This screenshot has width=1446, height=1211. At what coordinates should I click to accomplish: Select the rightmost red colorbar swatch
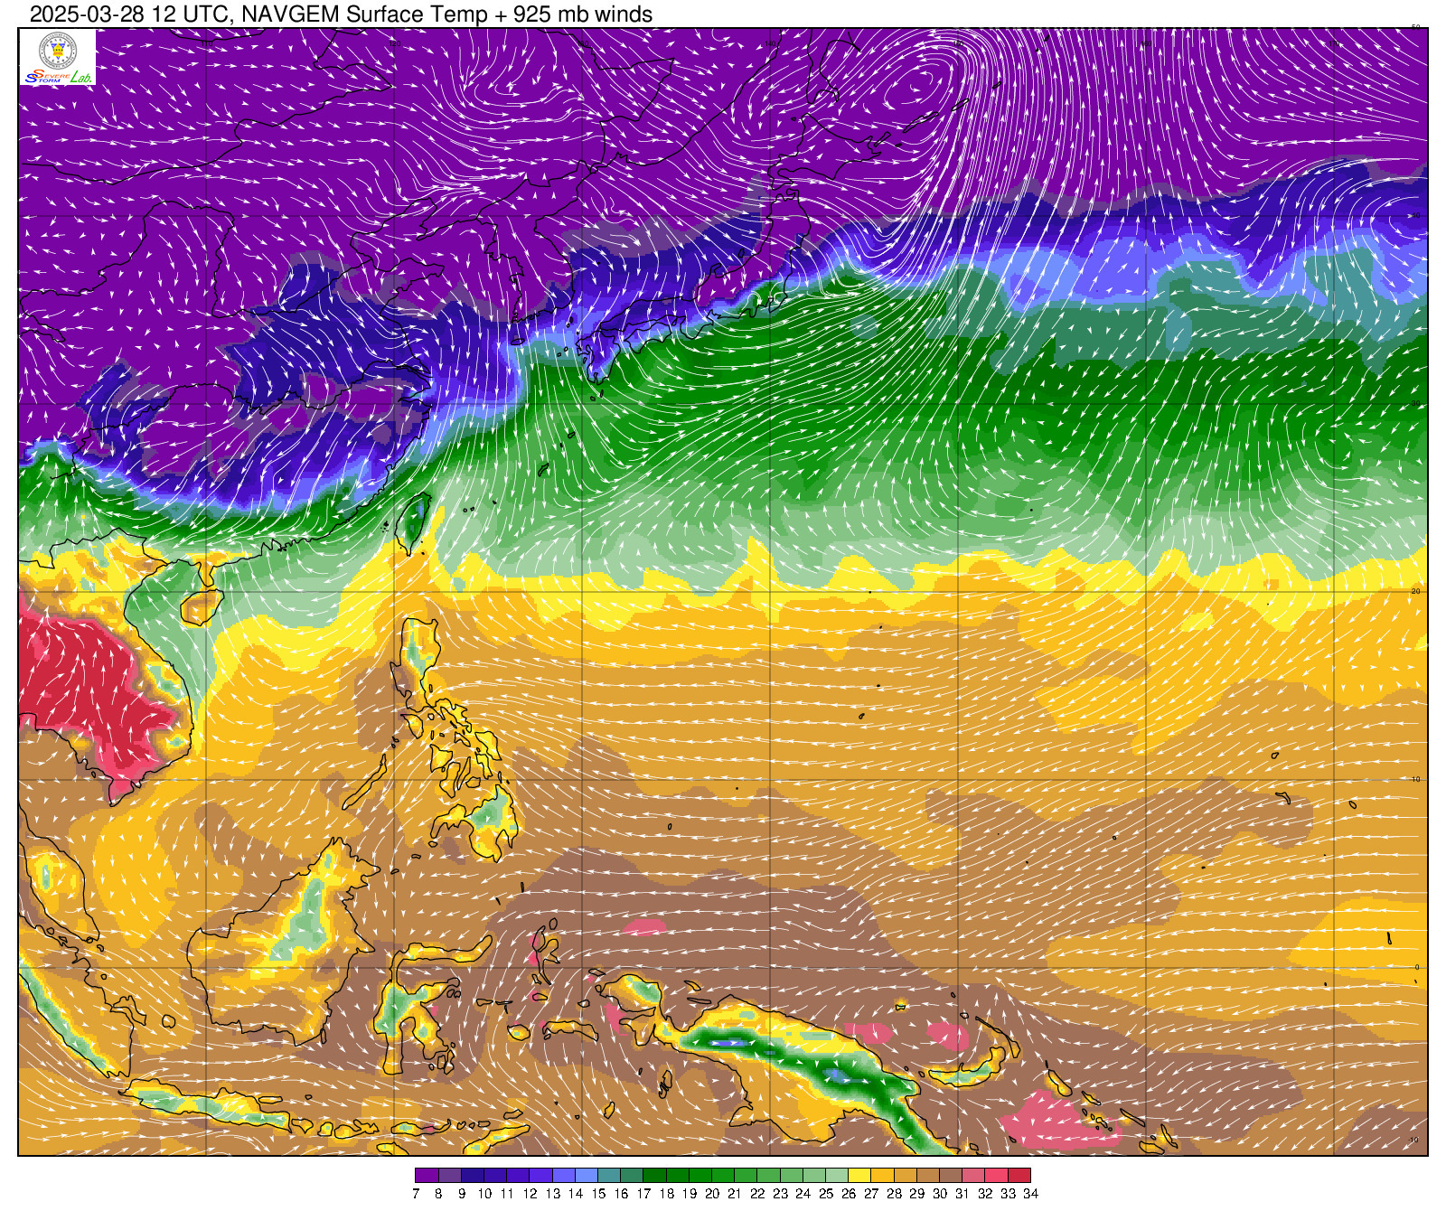pos(1019,1175)
